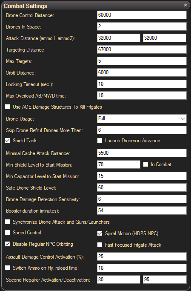191x291 pixels.
Task: Focus the Targeting Distance input
Action: [142, 49]
